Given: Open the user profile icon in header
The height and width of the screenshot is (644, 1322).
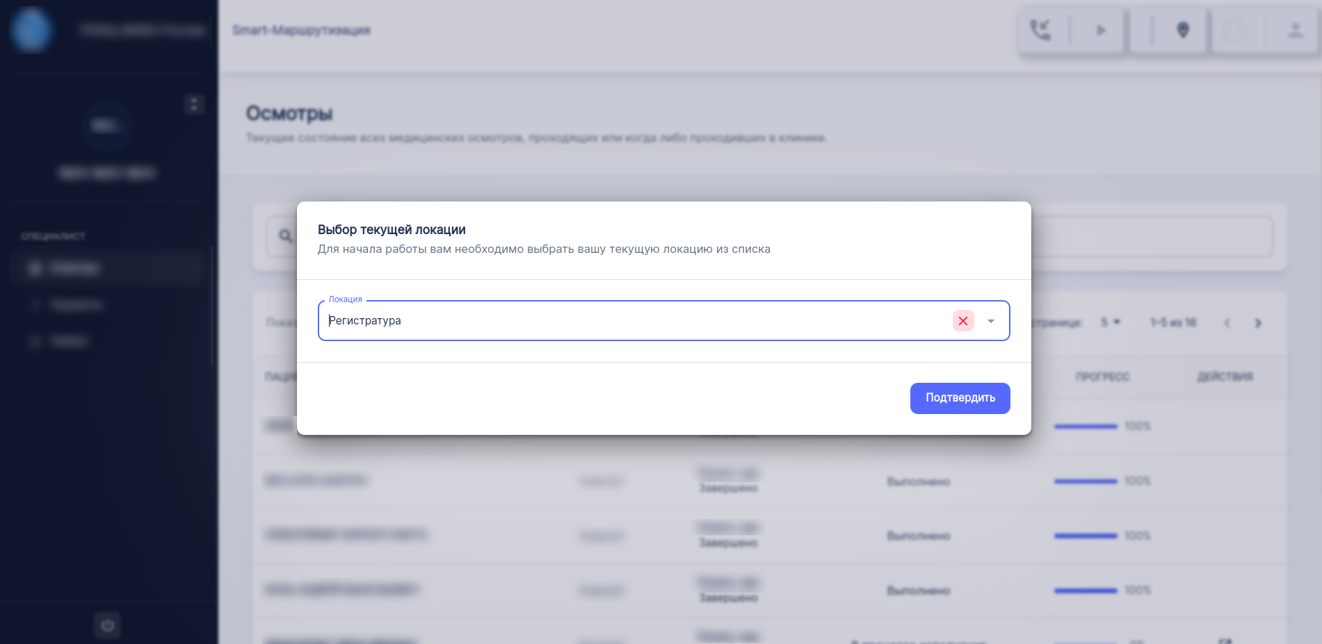Looking at the screenshot, I should [x=1295, y=31].
